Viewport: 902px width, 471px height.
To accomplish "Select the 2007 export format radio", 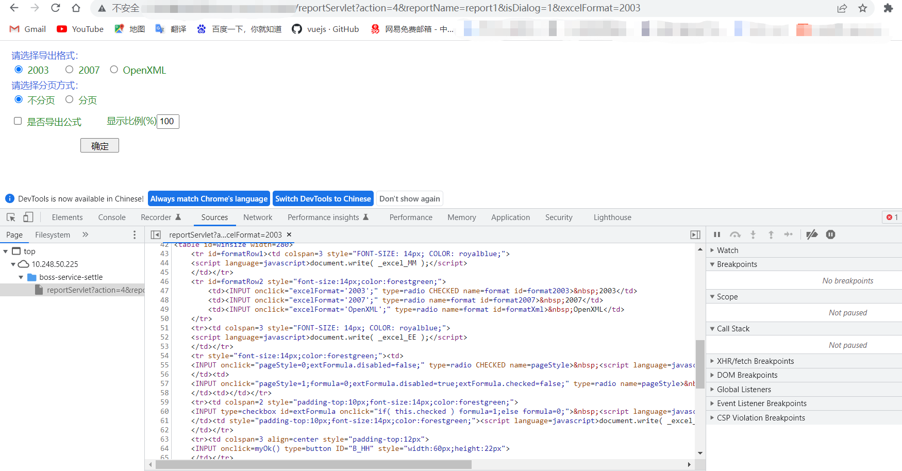I will tap(70, 70).
